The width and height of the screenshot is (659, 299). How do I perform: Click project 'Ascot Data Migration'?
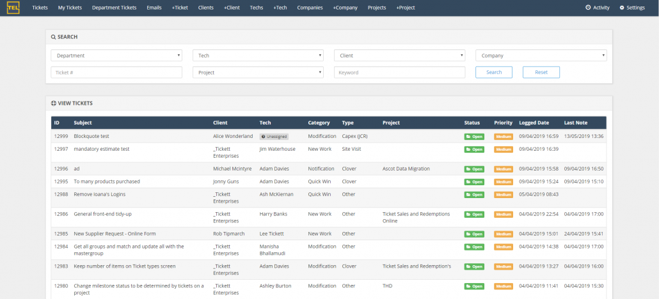click(406, 169)
